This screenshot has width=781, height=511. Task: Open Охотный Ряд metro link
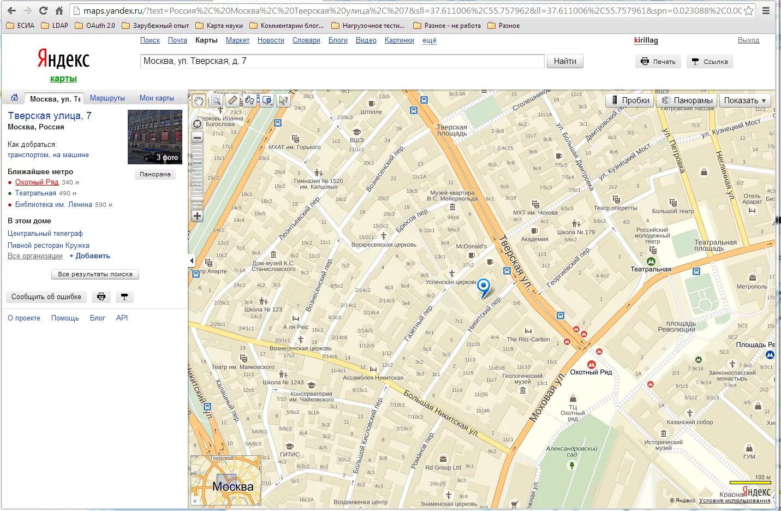pos(37,182)
